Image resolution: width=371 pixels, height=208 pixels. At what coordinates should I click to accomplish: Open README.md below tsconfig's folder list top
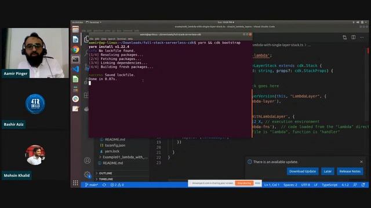pos(115,139)
